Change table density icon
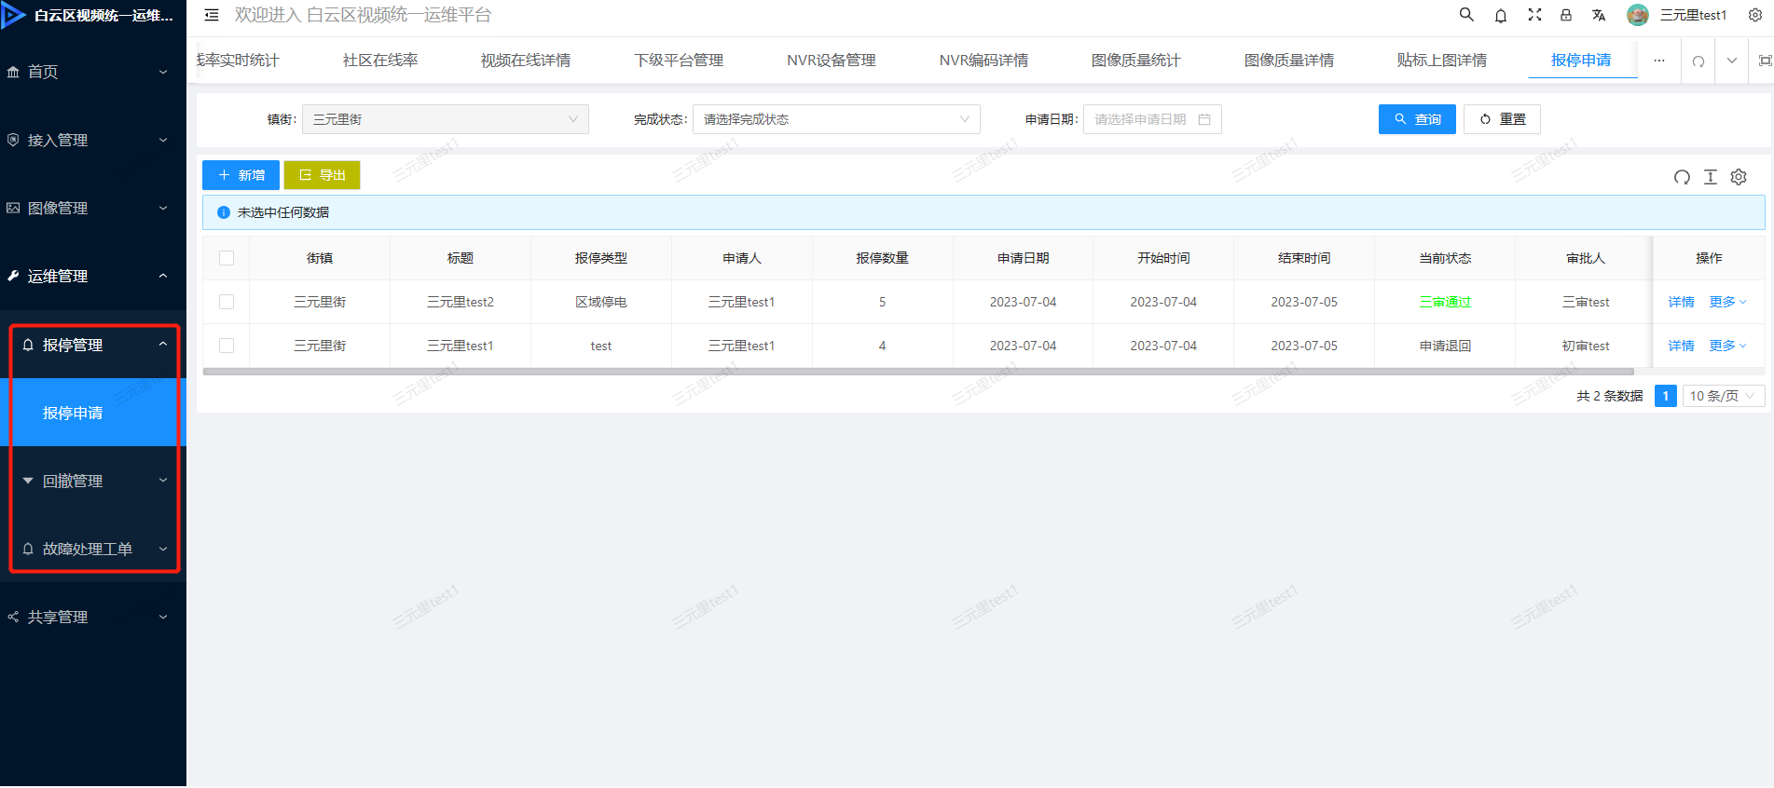 click(x=1711, y=177)
